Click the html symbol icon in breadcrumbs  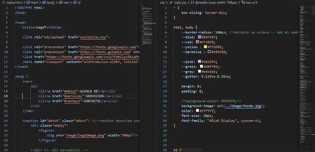click(28, 3)
